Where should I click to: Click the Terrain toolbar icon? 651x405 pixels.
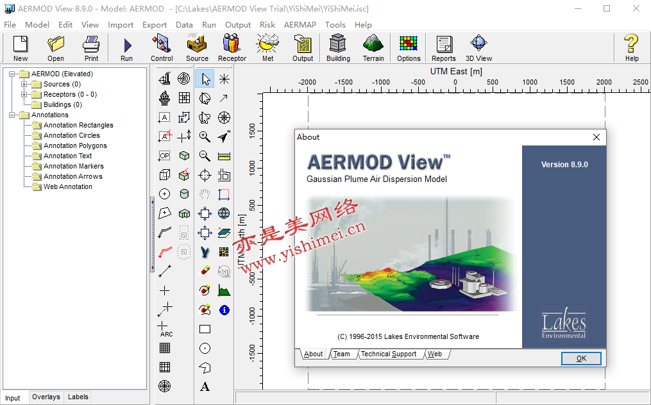373,48
